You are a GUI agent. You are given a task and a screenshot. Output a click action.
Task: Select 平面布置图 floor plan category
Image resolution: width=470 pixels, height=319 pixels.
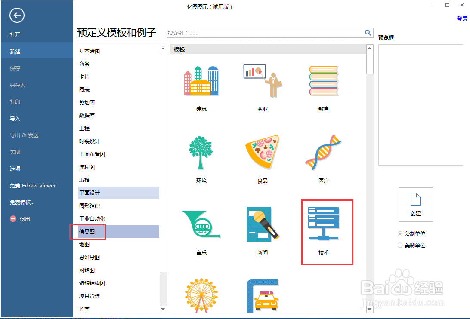[118, 154]
